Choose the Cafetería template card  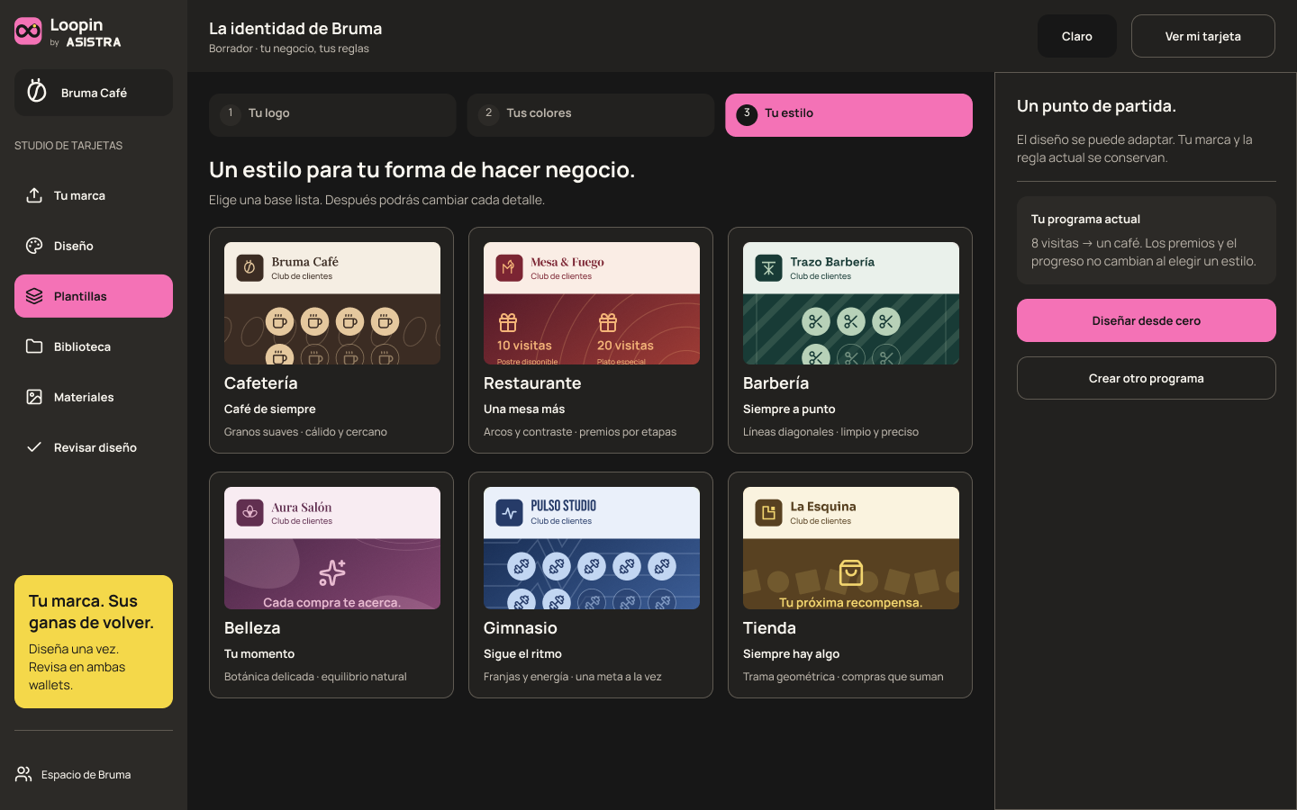tap(331, 340)
